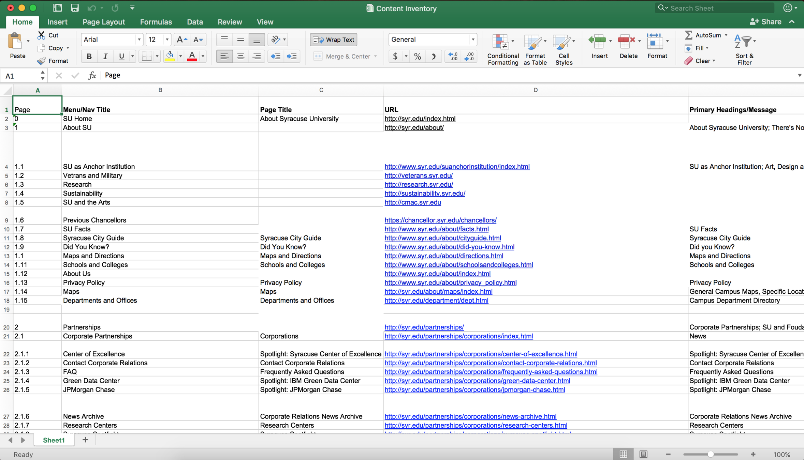Expand the General number format dropdown
Screen dimensions: 804x460
[x=473, y=40]
